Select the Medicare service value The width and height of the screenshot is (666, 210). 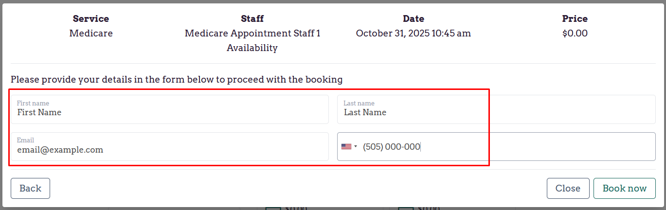pyautogui.click(x=91, y=34)
